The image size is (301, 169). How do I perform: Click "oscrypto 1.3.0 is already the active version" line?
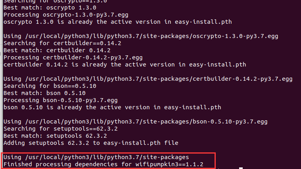click(x=117, y=22)
